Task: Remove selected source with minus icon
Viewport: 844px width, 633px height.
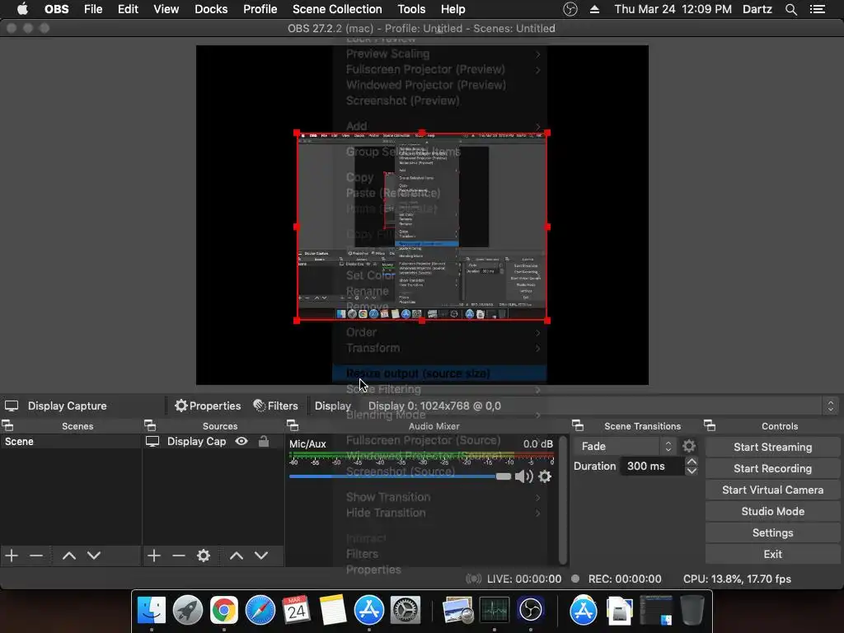Action: (179, 556)
